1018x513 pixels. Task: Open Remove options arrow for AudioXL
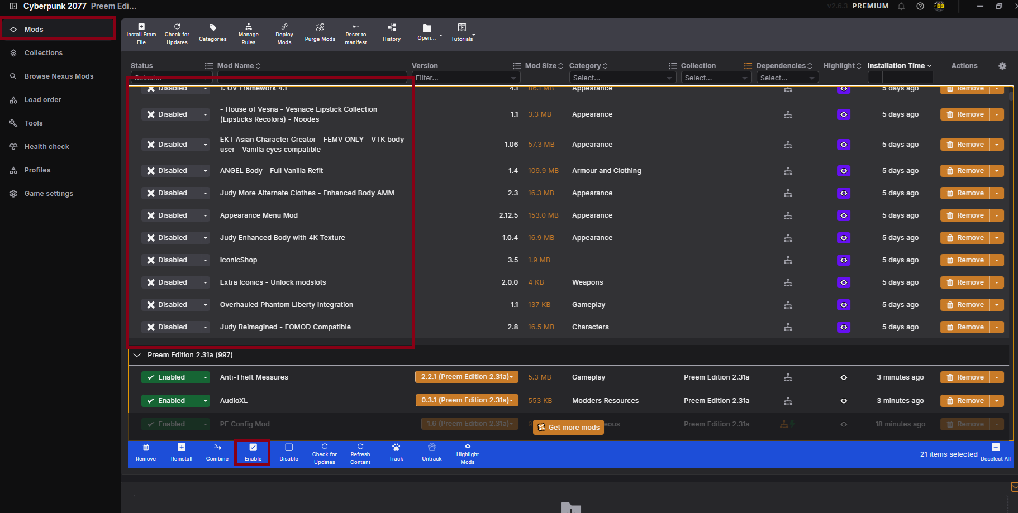997,401
